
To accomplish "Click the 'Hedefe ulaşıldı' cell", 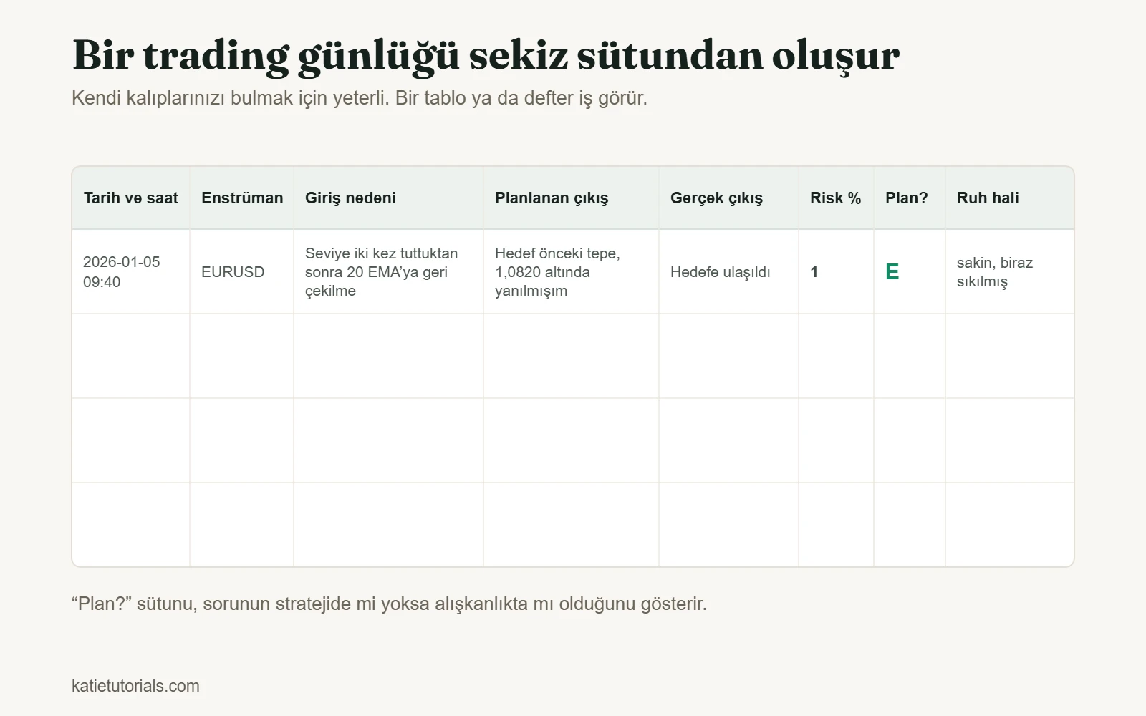I will (x=729, y=272).
